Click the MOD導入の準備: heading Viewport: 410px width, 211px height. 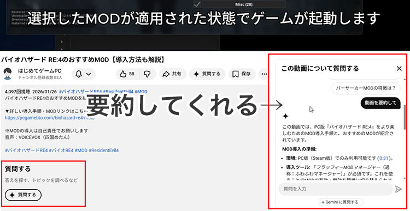[x=300, y=149]
